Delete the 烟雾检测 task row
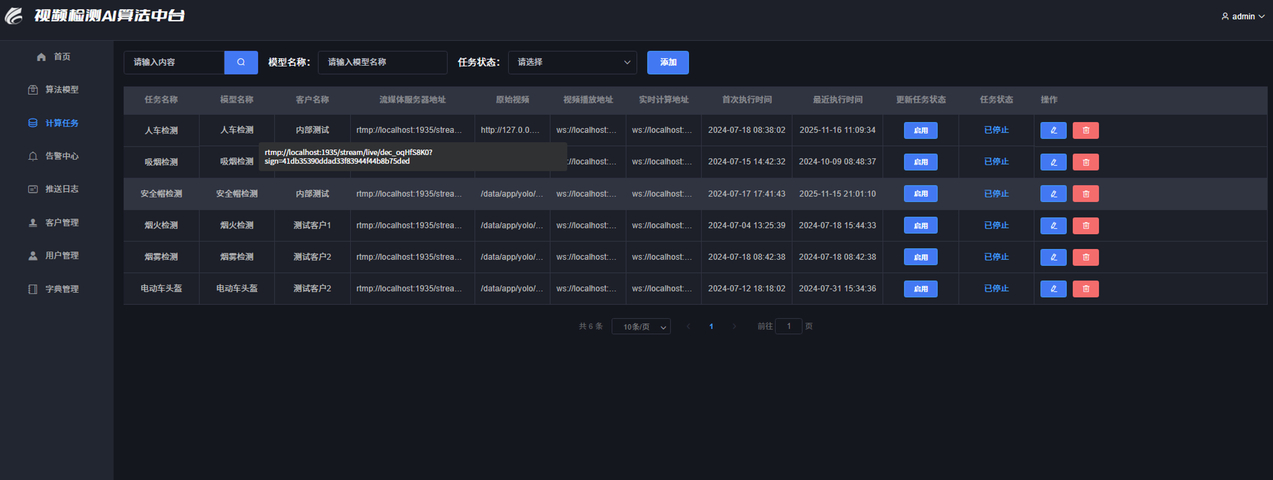 click(1086, 257)
